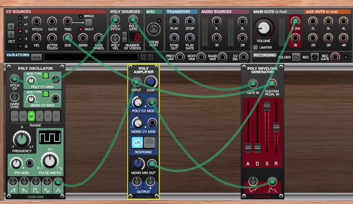
Task: Select the 16' oscillator range
Action: coord(31,116)
